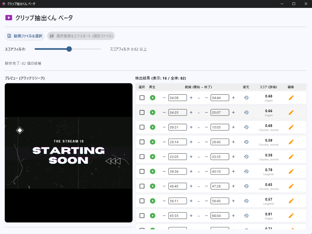This screenshot has width=312, height=234.
Task: Increase the 04:35 start time with plus
Action: tap(191, 112)
